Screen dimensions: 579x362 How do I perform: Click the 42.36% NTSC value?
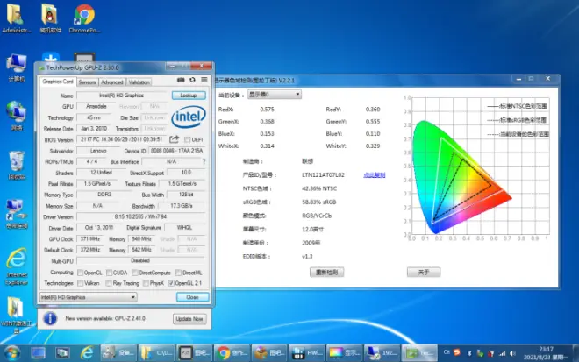tap(319, 188)
